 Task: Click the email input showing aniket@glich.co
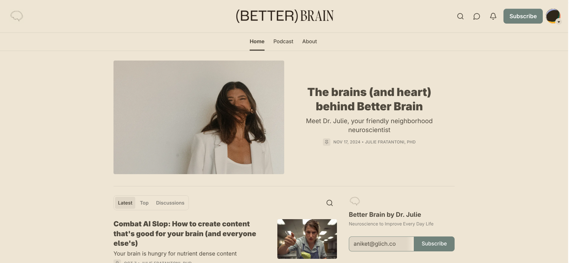tap(381, 244)
